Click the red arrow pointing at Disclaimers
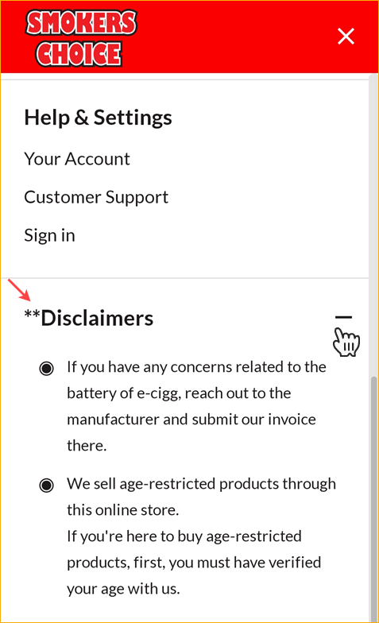The height and width of the screenshot is (623, 379). [x=19, y=290]
